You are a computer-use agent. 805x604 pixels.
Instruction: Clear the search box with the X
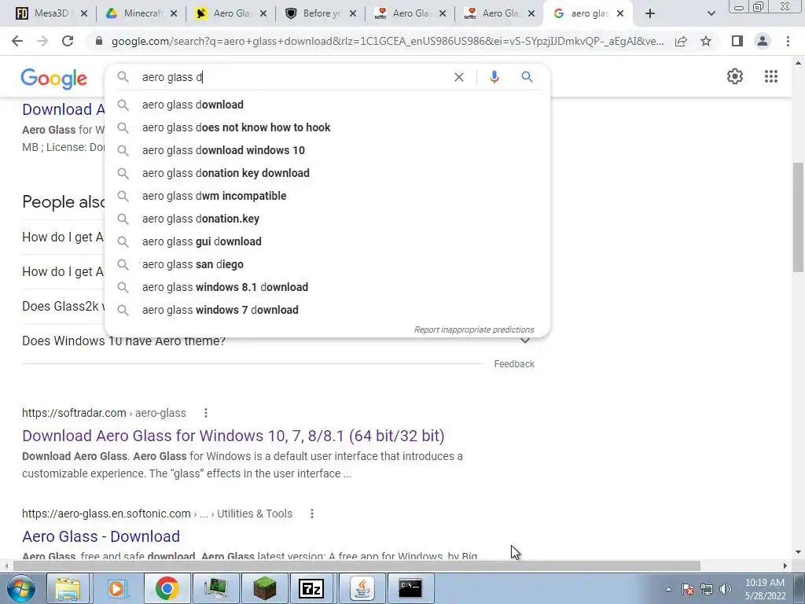pyautogui.click(x=459, y=77)
